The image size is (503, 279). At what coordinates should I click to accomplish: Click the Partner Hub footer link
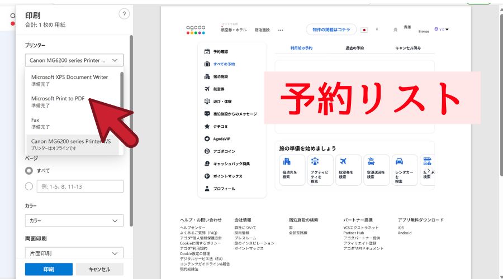coord(354,233)
